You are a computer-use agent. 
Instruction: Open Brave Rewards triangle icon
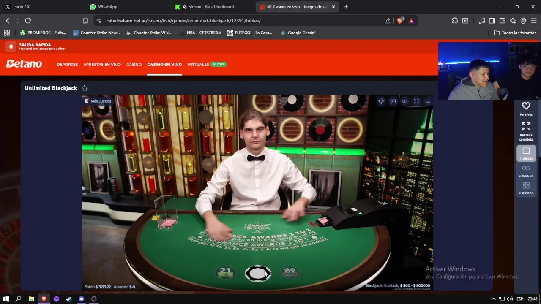point(411,21)
